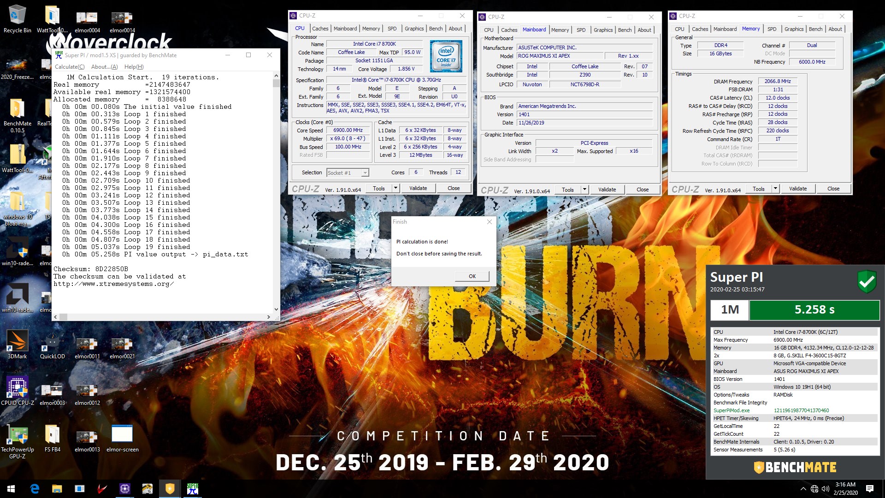Click the DRAM Frequency value 2066.8 MHz
Screen dimensions: 885x498
click(x=778, y=81)
